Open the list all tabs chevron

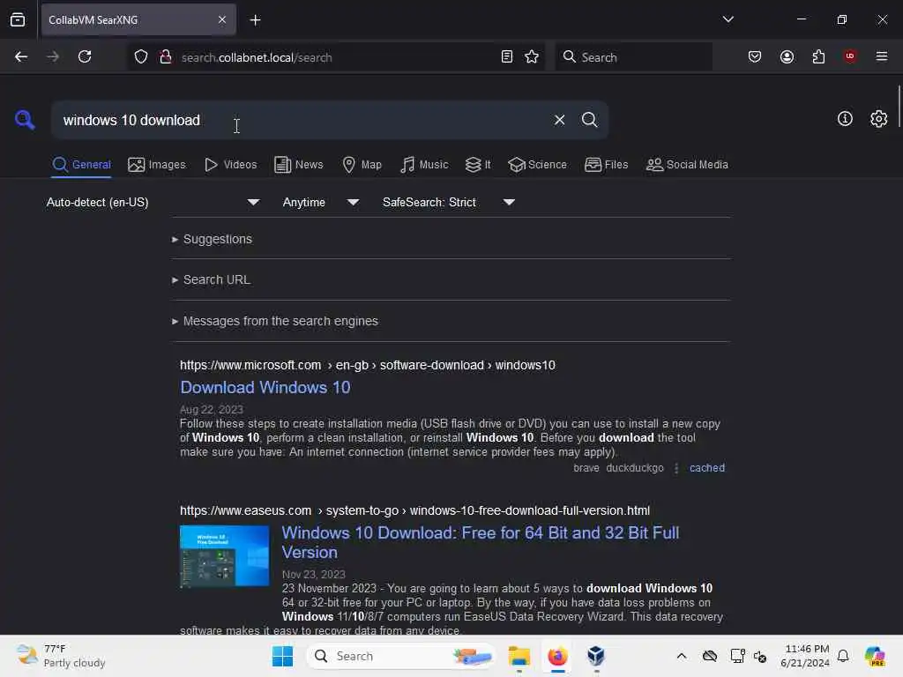point(728,19)
